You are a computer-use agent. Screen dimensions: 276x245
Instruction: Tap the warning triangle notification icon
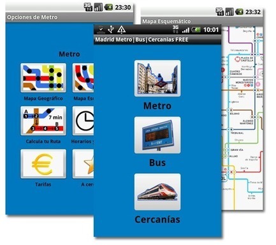121,30
